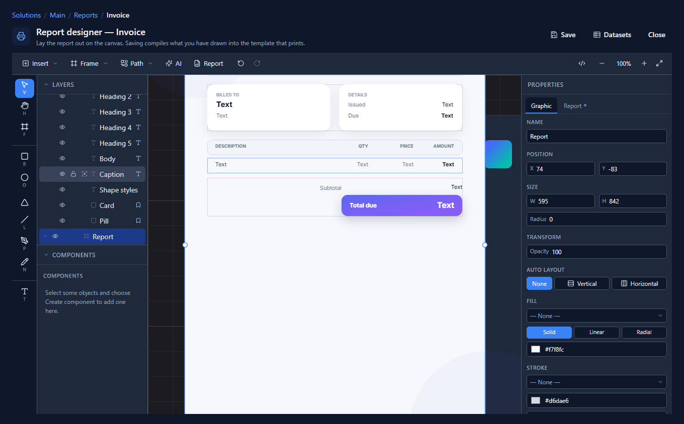The width and height of the screenshot is (684, 424).
Task: Hide the Body layer
Action: [62, 159]
